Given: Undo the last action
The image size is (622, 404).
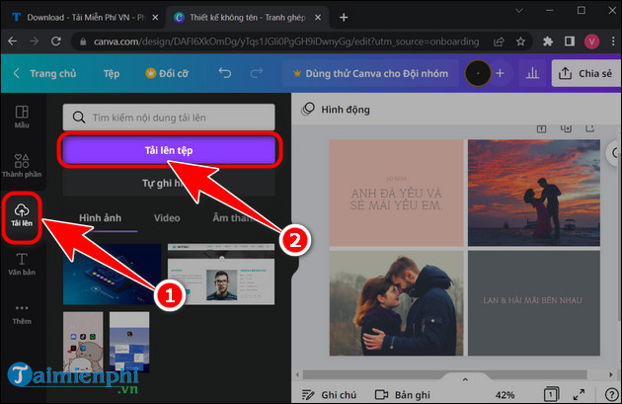Looking at the screenshot, I should pyautogui.click(x=225, y=73).
